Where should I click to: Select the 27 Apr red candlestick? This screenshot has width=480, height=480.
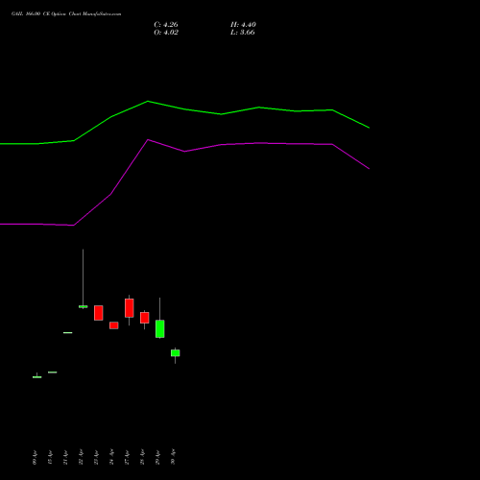click(x=129, y=308)
